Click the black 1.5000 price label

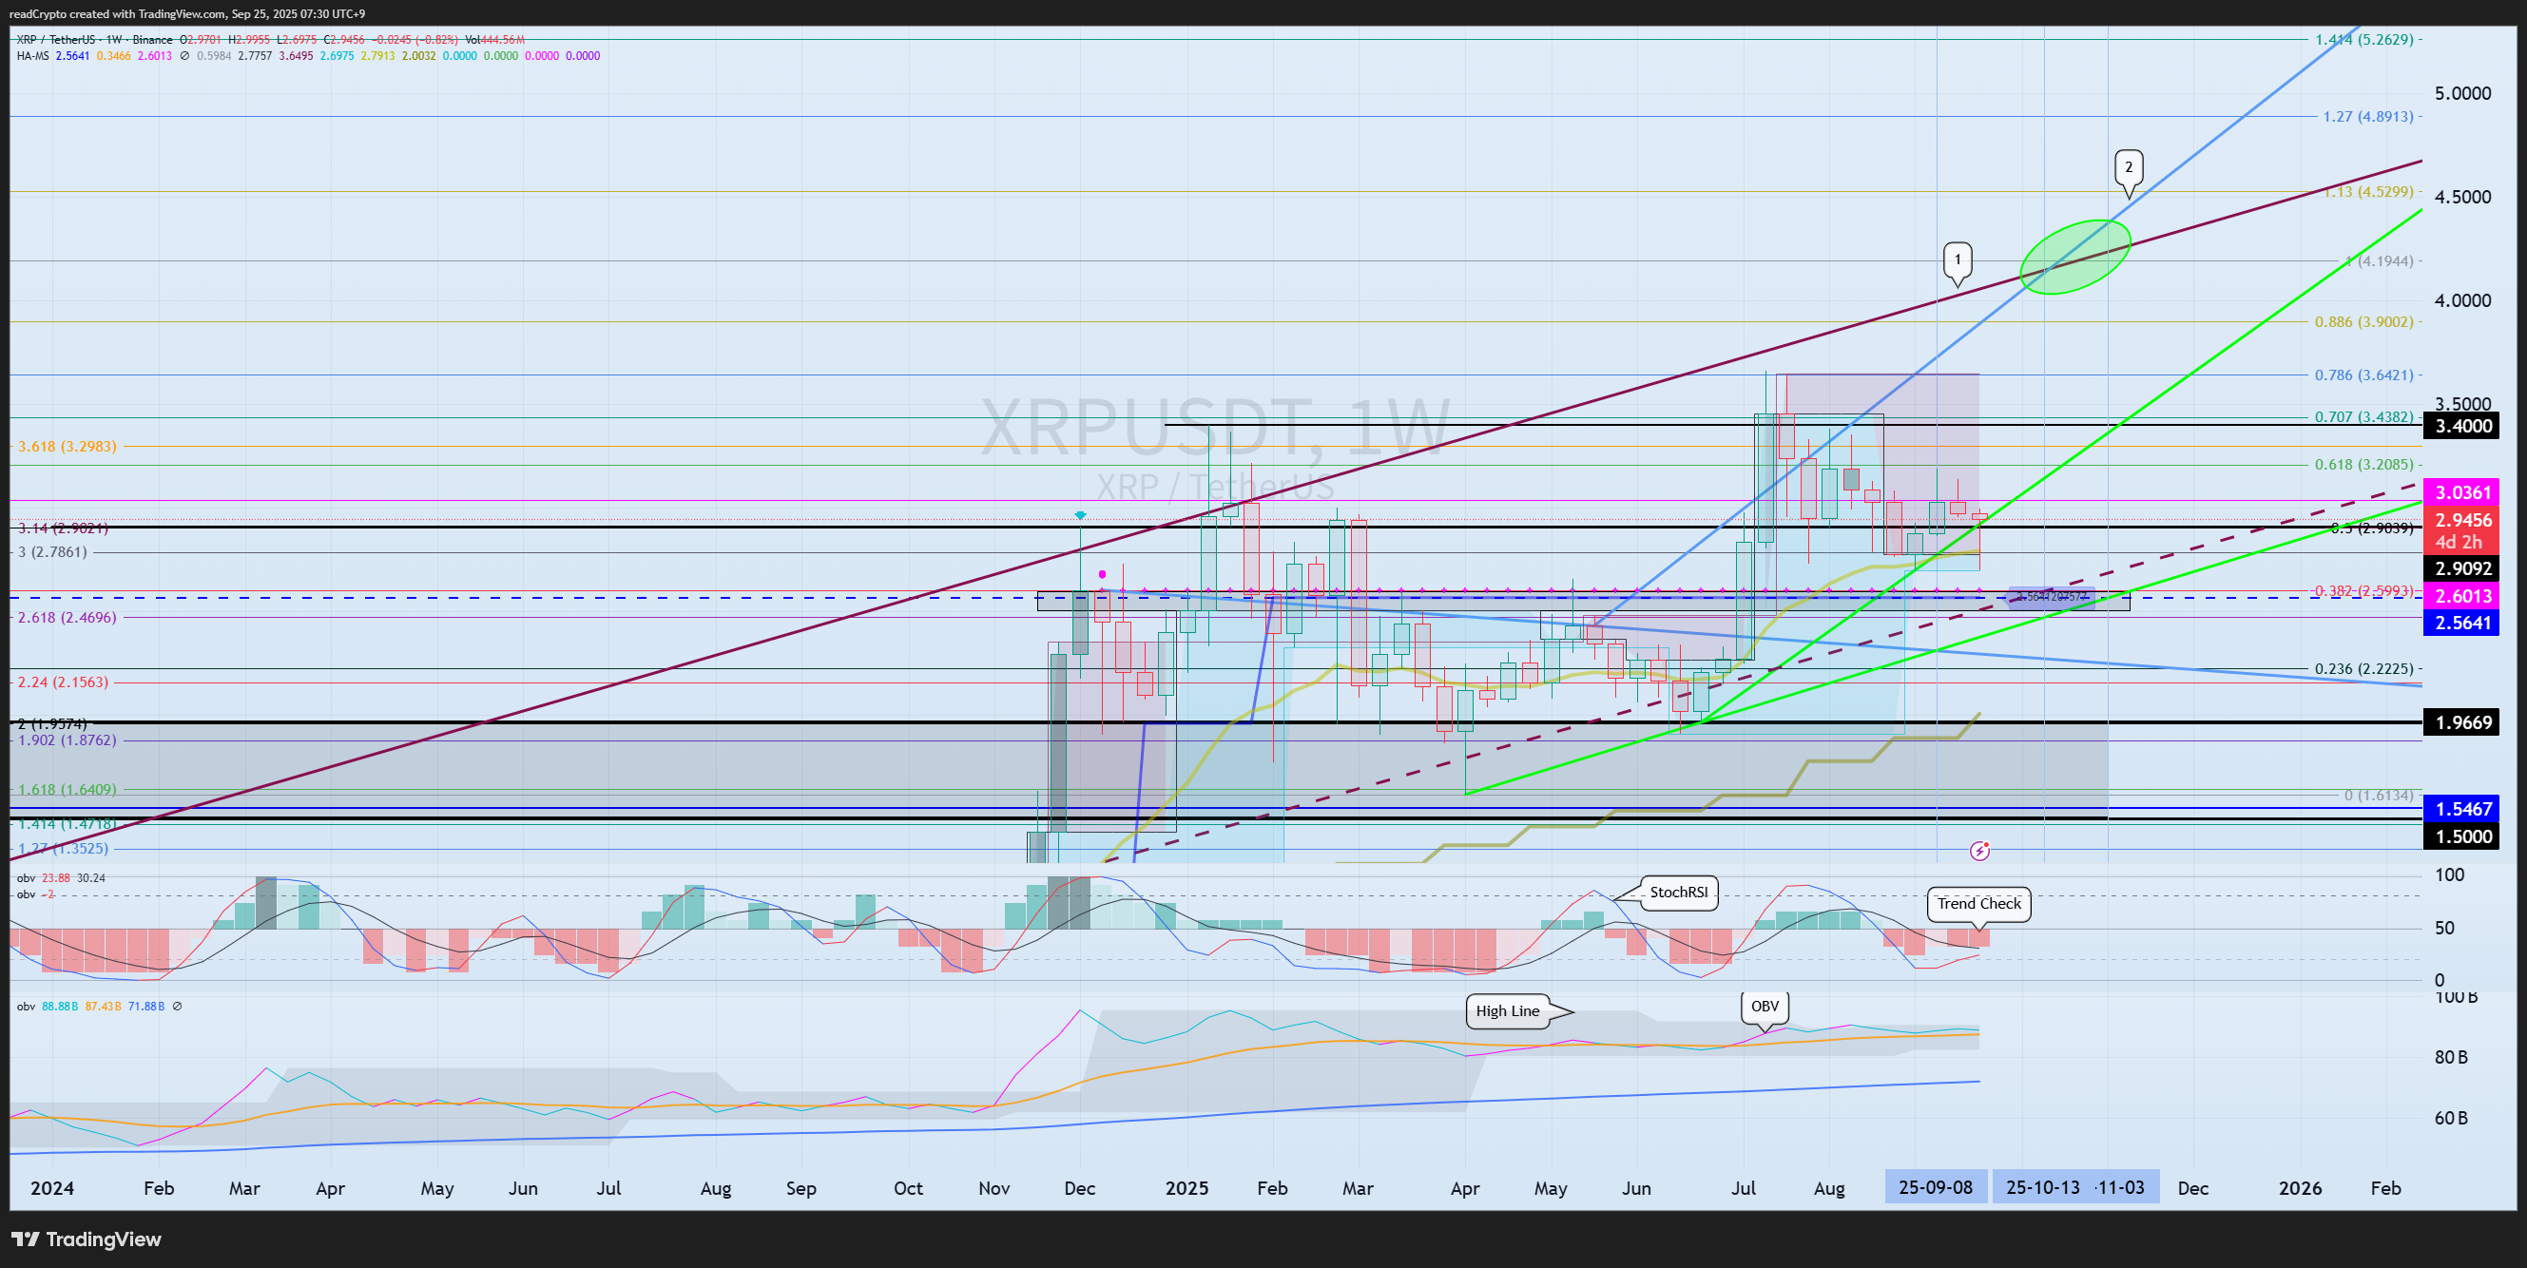[x=2463, y=836]
